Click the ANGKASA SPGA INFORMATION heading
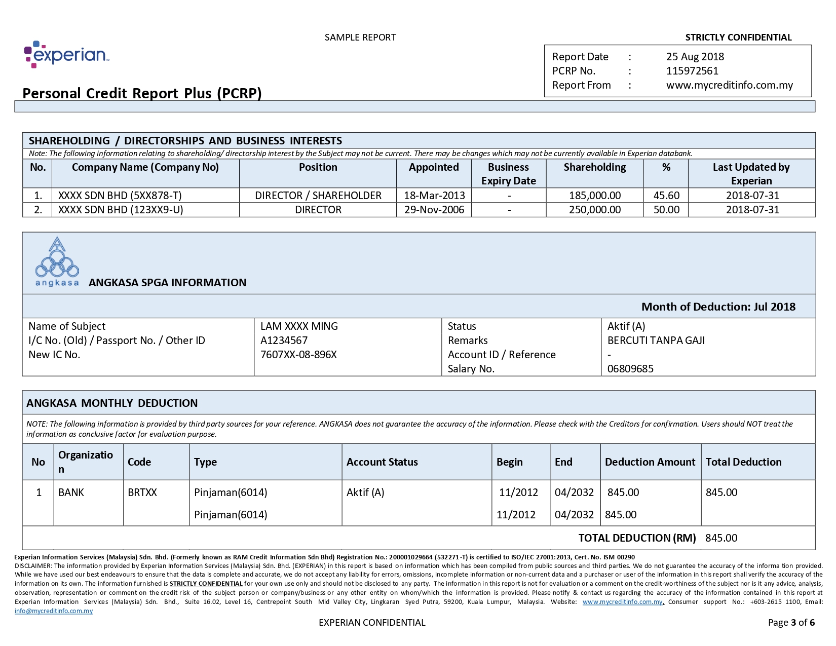The width and height of the screenshot is (836, 646). click(x=168, y=283)
